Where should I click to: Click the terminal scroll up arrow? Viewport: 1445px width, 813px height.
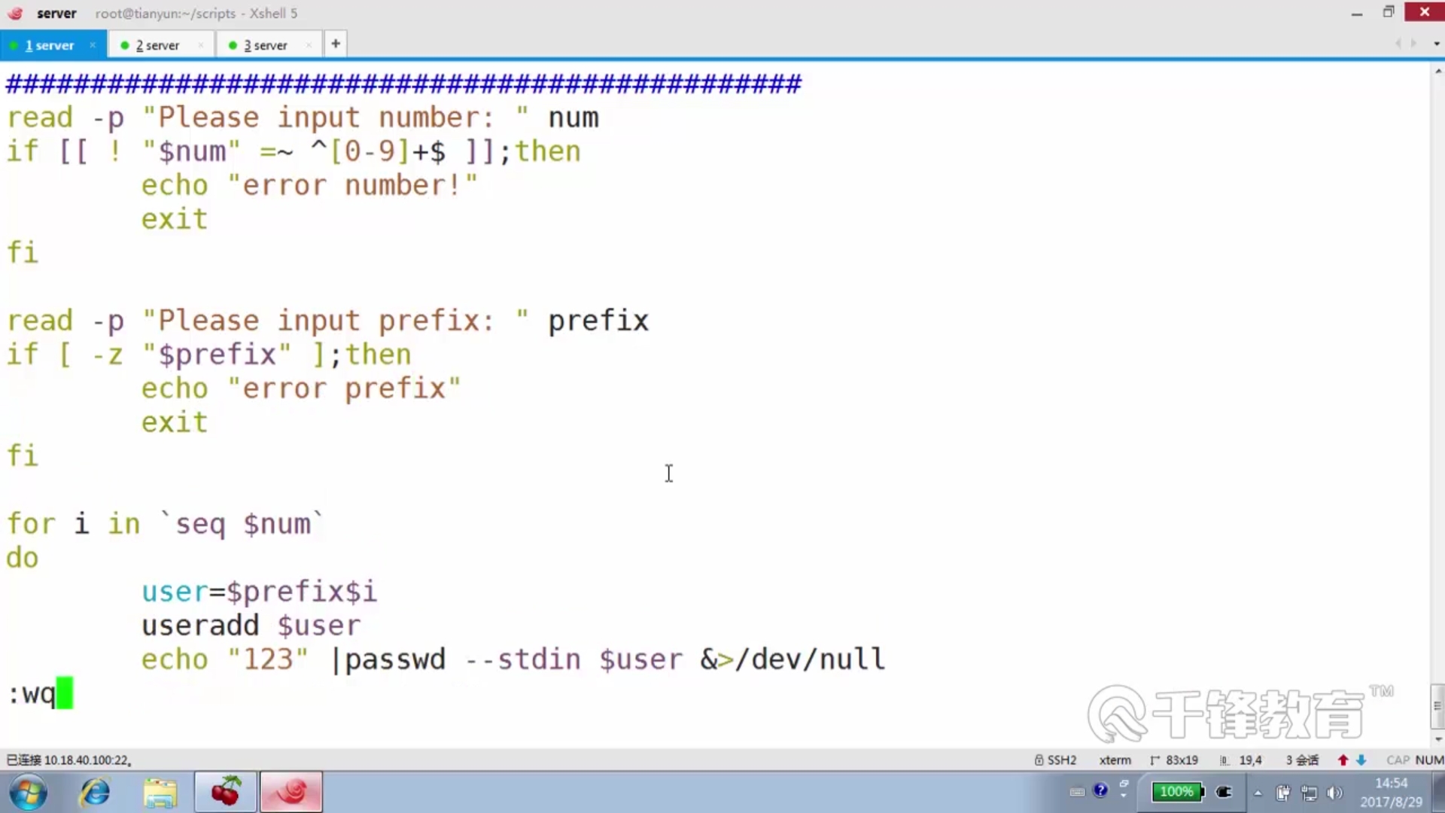1438,72
